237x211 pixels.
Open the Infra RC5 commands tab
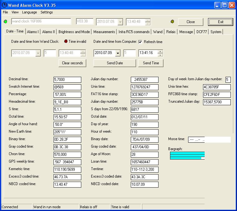pyautogui.click(x=134, y=32)
